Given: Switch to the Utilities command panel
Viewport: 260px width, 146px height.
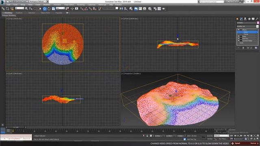Looking at the screenshot, I should [257, 19].
